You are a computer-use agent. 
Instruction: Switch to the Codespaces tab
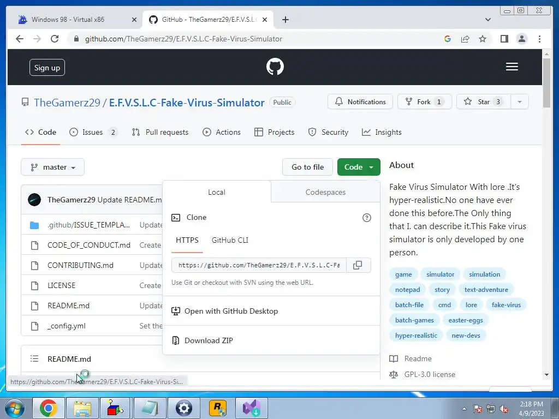325,192
